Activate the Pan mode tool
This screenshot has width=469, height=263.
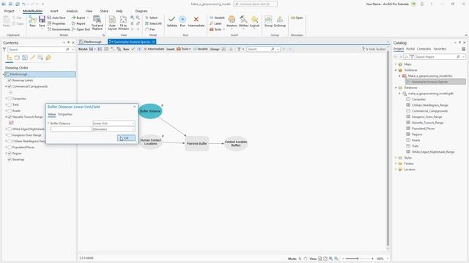[x=150, y=29]
